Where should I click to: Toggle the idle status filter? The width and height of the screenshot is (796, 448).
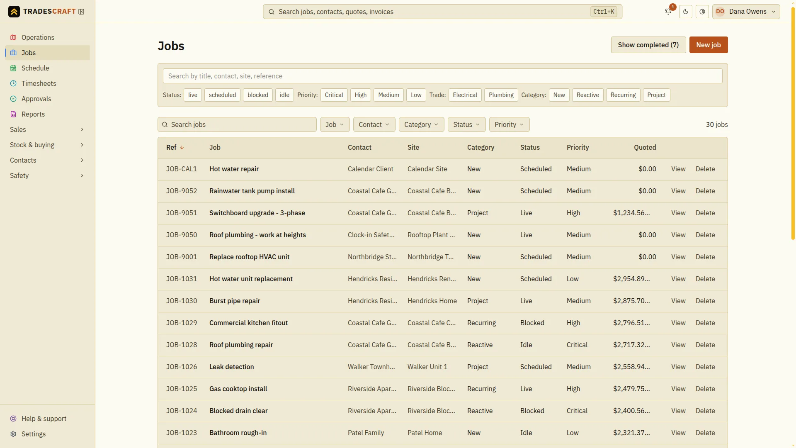pyautogui.click(x=284, y=95)
